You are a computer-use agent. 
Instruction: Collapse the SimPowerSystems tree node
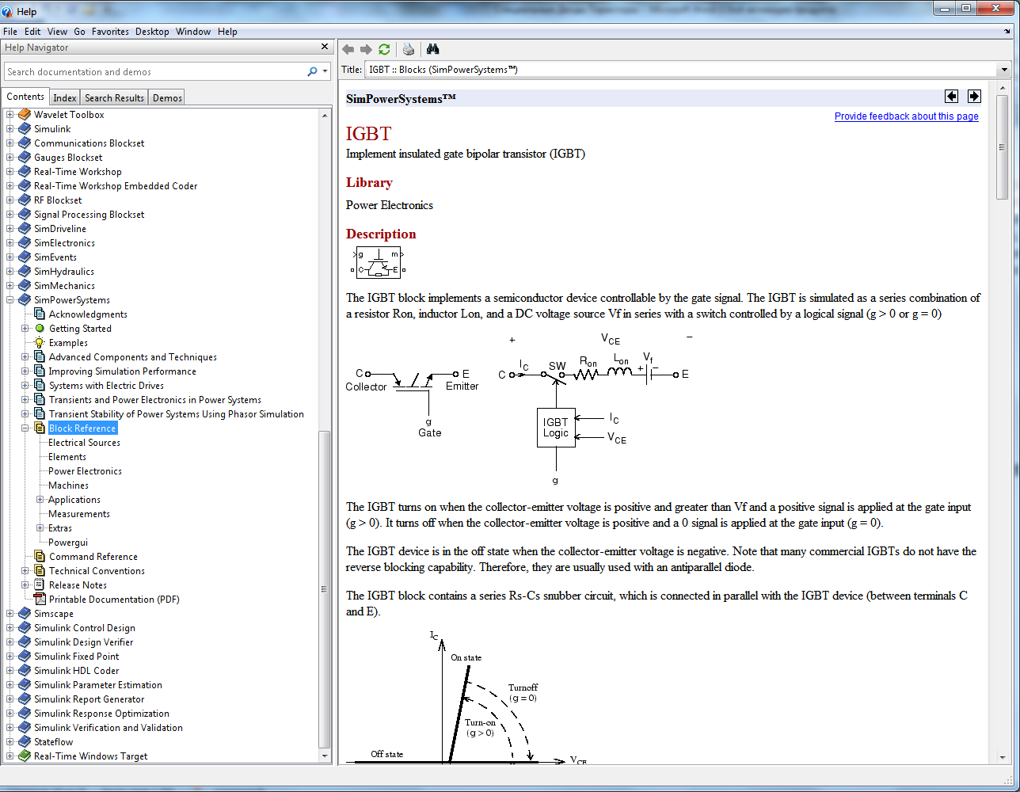(x=10, y=300)
